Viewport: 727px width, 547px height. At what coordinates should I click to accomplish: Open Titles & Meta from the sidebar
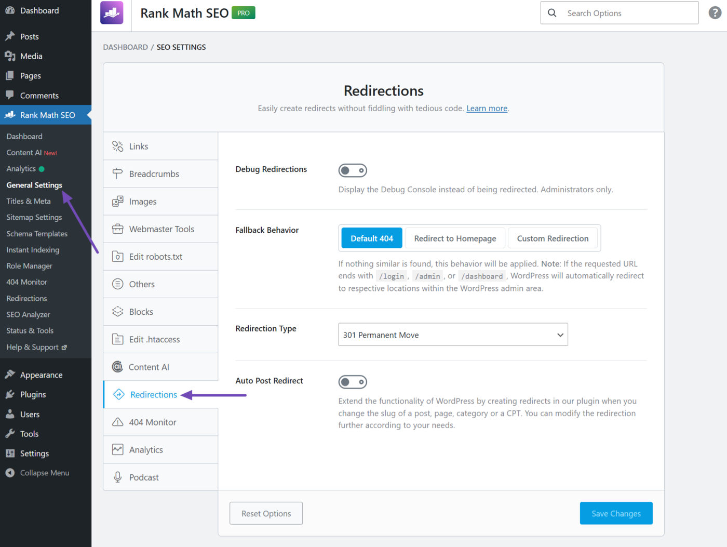[29, 201]
